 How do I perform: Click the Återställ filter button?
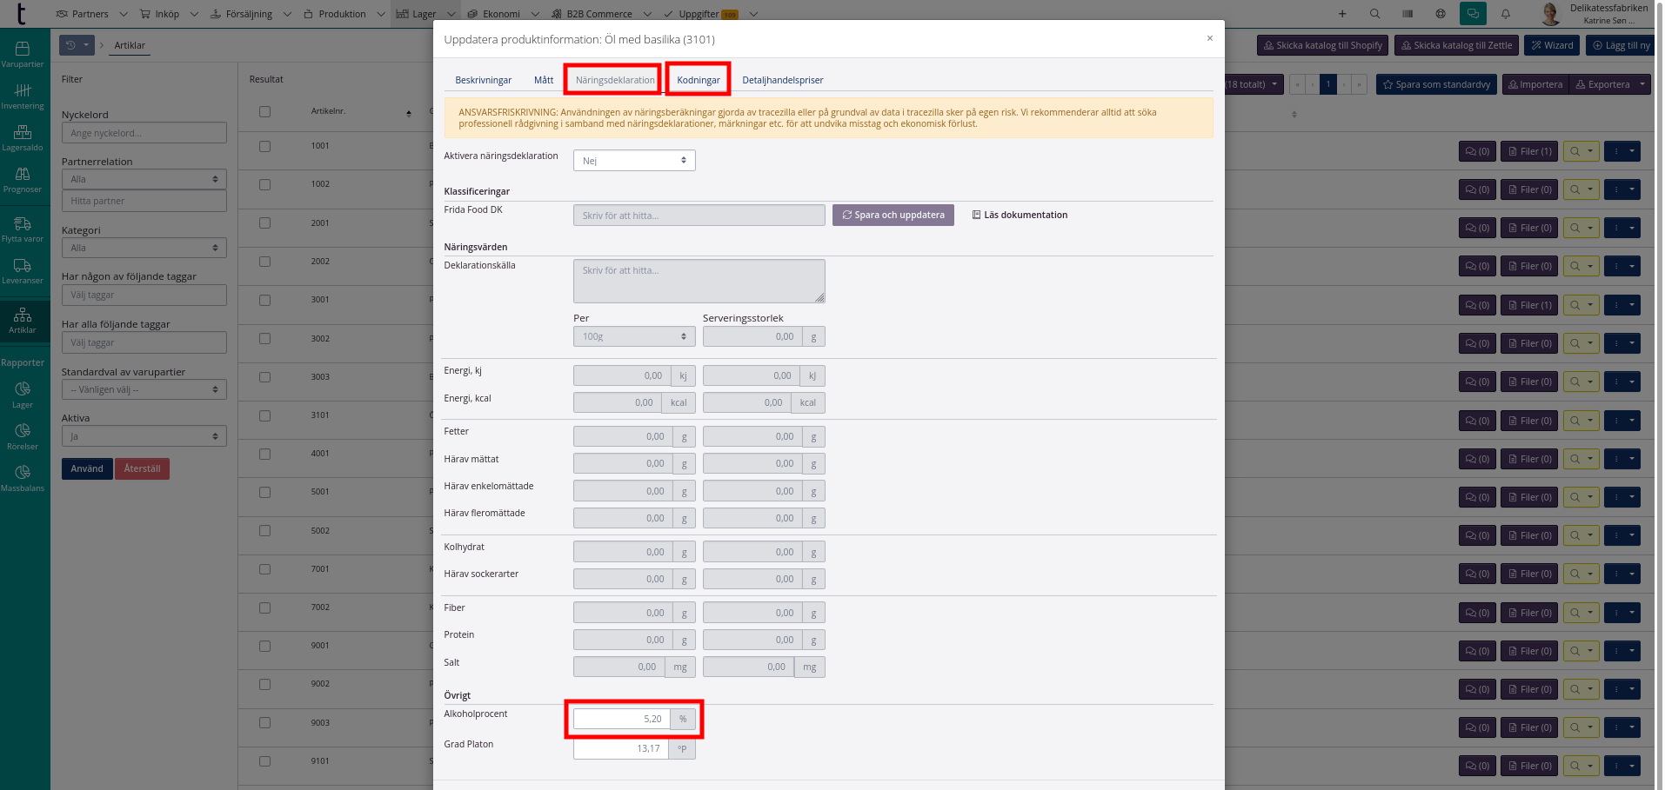pos(142,468)
